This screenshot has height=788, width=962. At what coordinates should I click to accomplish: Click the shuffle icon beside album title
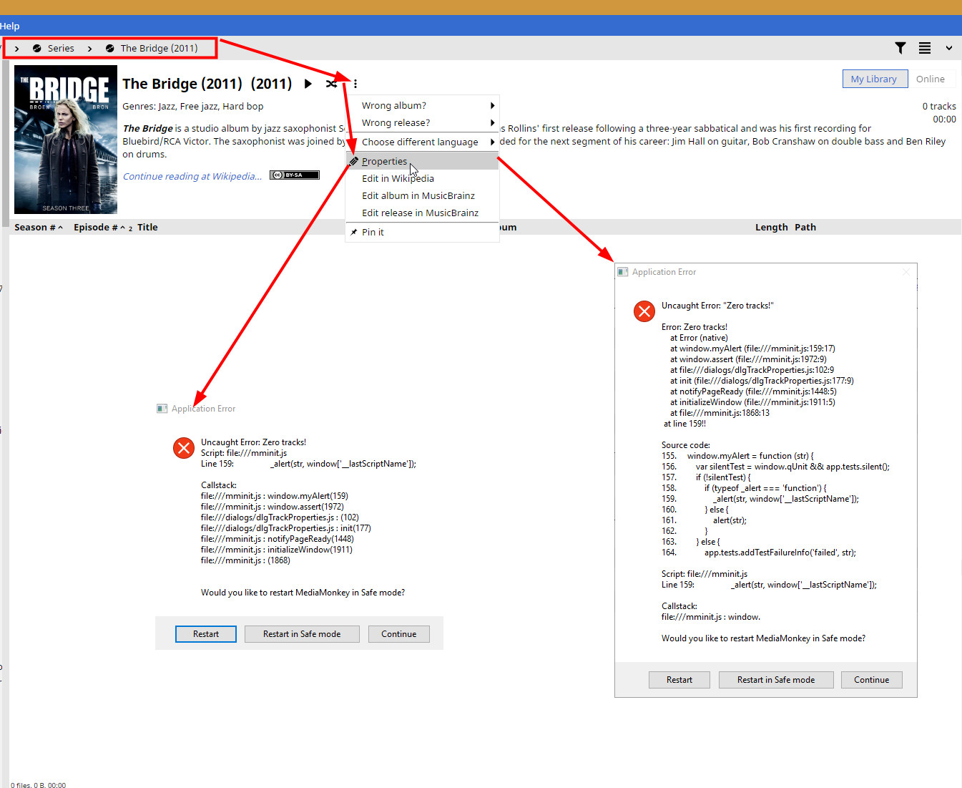[331, 84]
